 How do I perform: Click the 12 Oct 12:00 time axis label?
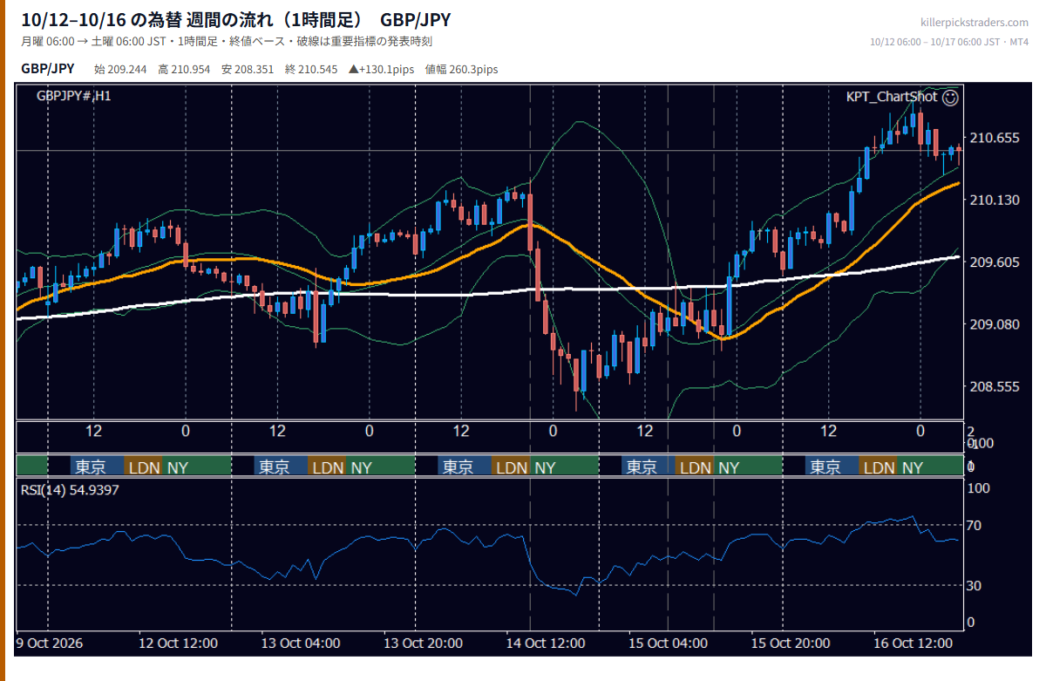(x=178, y=643)
